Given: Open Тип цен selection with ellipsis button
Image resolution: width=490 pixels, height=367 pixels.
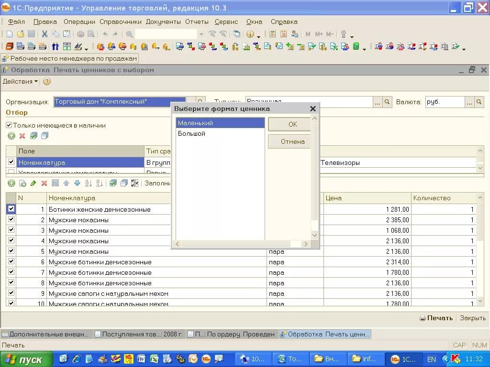Looking at the screenshot, I should (378, 102).
